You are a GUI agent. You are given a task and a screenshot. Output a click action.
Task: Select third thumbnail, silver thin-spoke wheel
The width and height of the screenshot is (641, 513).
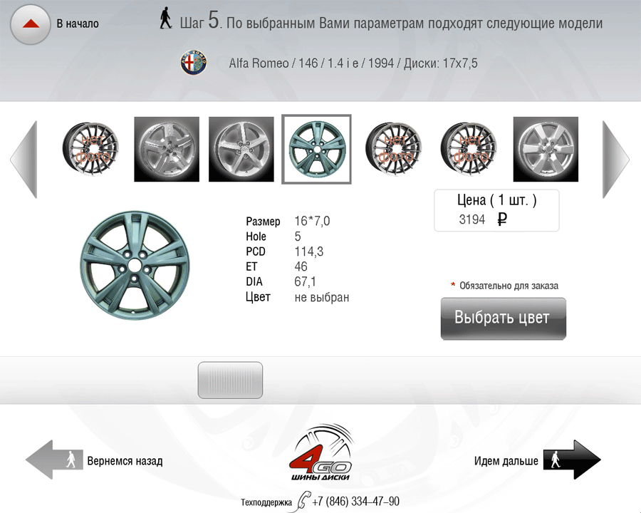click(241, 149)
